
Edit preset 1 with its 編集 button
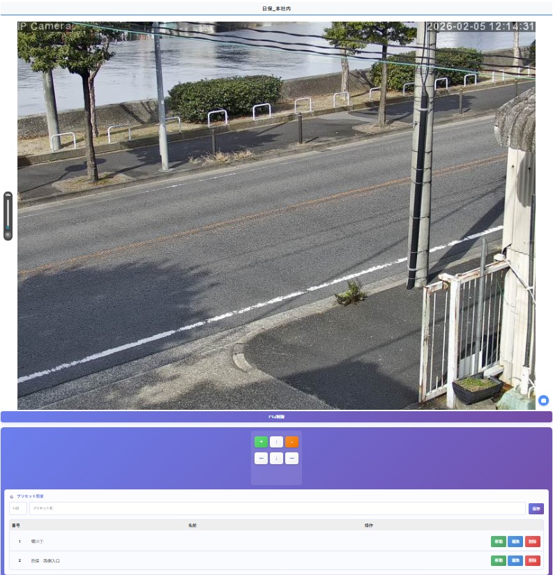tap(515, 542)
